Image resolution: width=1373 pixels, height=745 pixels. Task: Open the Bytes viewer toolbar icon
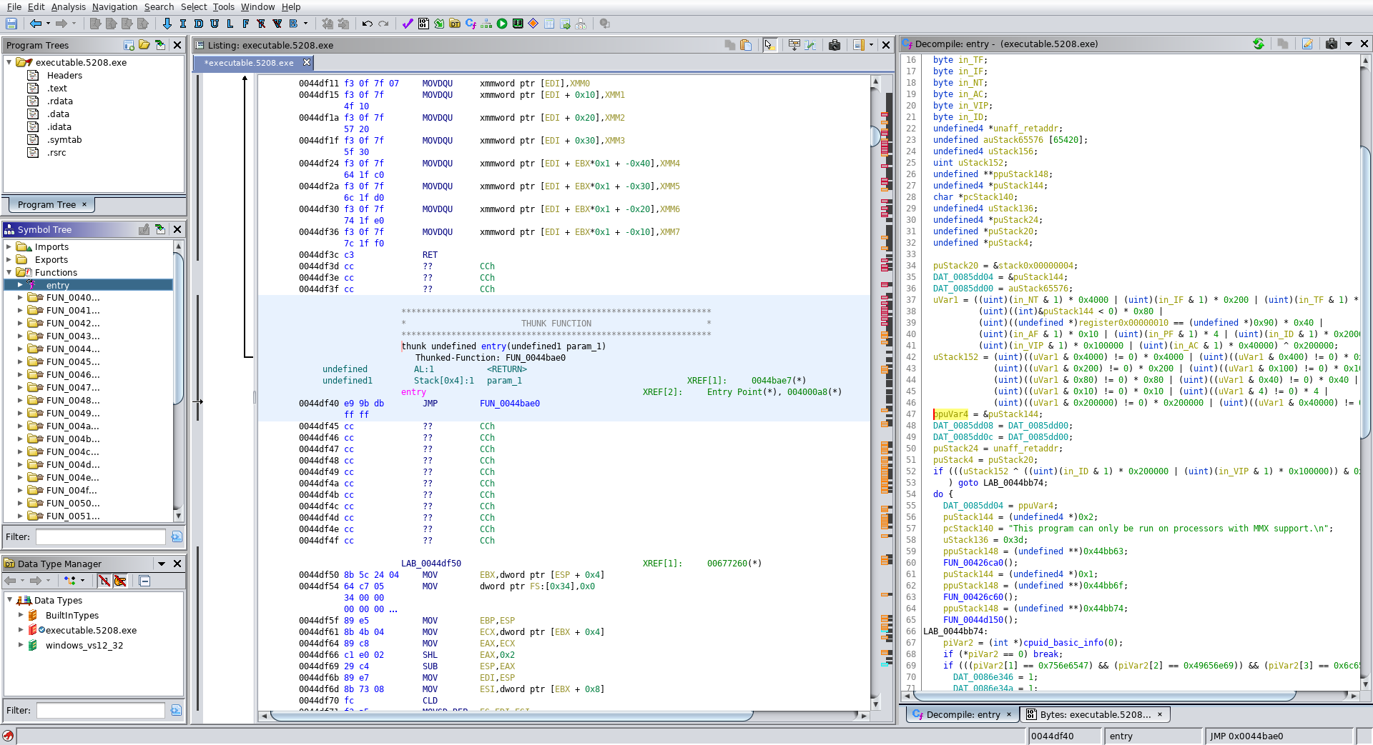click(423, 24)
